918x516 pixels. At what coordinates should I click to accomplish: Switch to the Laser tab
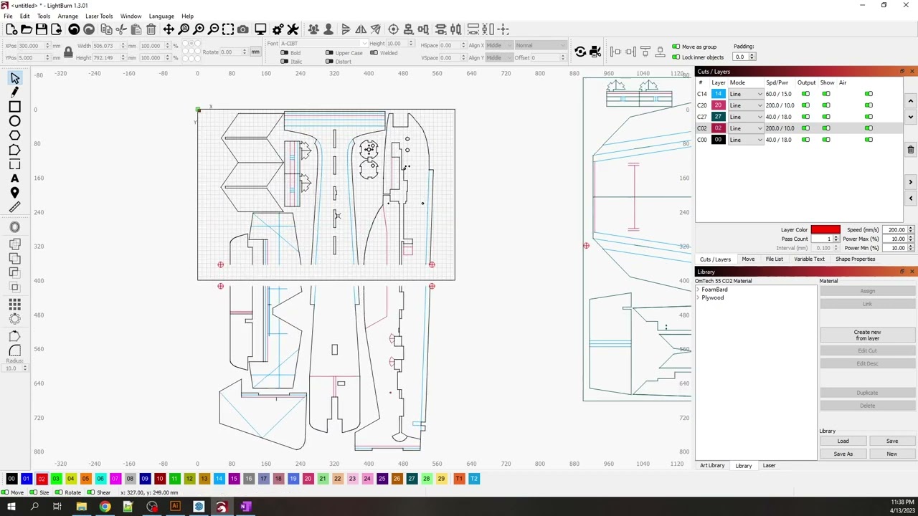[x=769, y=466]
